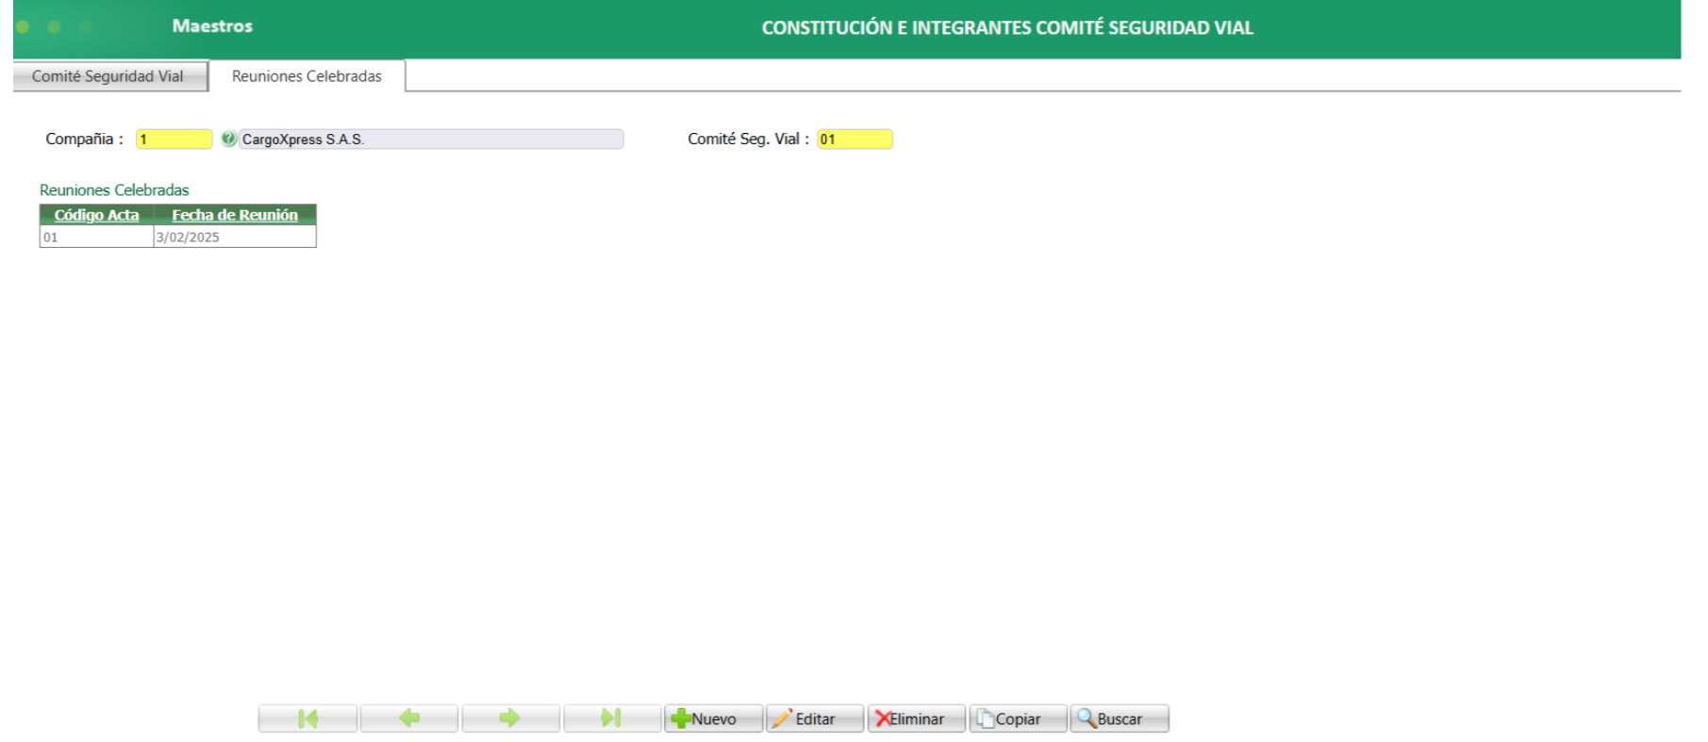
Task: Click the Compañia label
Action: coord(84,139)
